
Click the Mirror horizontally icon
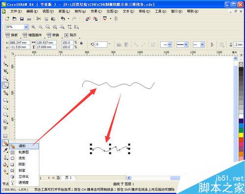click(x=119, y=45)
